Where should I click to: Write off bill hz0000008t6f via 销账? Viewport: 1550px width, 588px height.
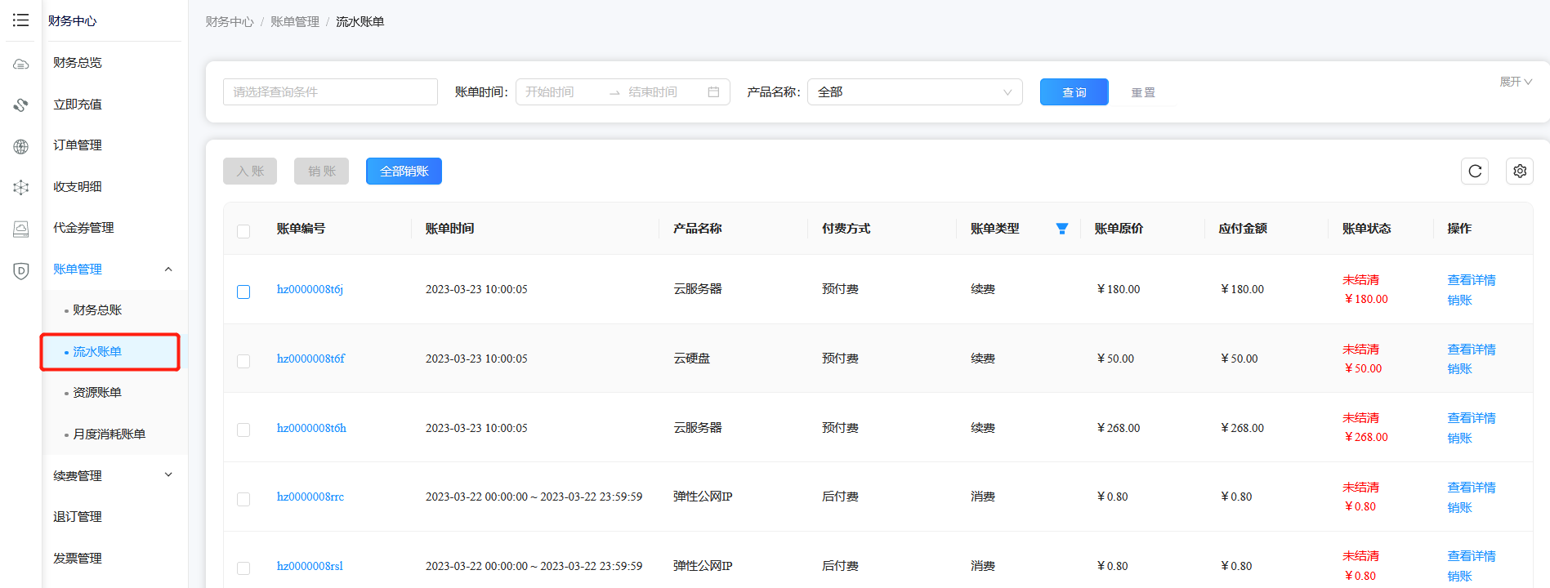[x=1459, y=368]
